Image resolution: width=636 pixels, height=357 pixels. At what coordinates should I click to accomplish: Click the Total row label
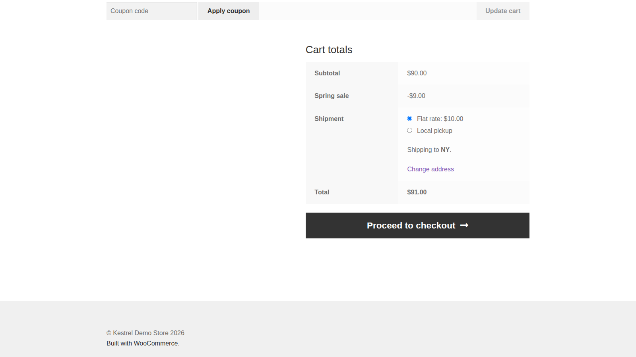coord(322,192)
